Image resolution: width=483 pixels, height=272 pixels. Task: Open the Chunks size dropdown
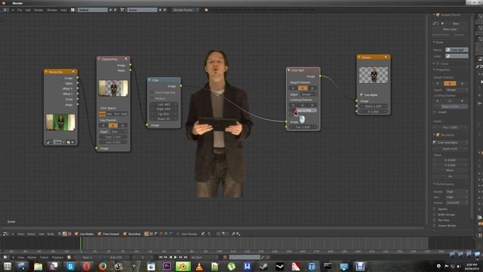[x=457, y=202]
